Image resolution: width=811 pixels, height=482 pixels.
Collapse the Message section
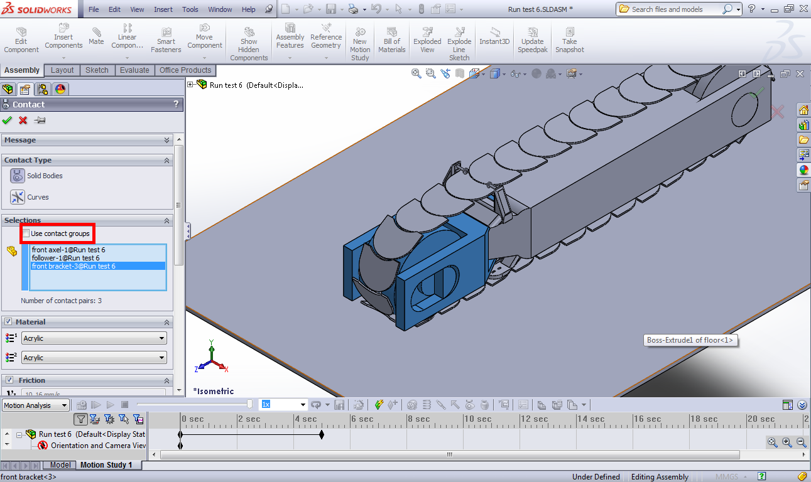(x=166, y=140)
